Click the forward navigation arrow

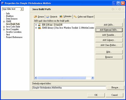coord(120,9)
